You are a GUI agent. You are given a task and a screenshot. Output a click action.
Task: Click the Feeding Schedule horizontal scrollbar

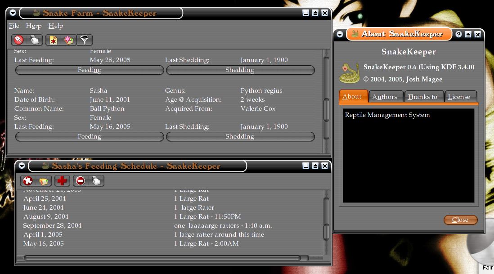point(170,258)
